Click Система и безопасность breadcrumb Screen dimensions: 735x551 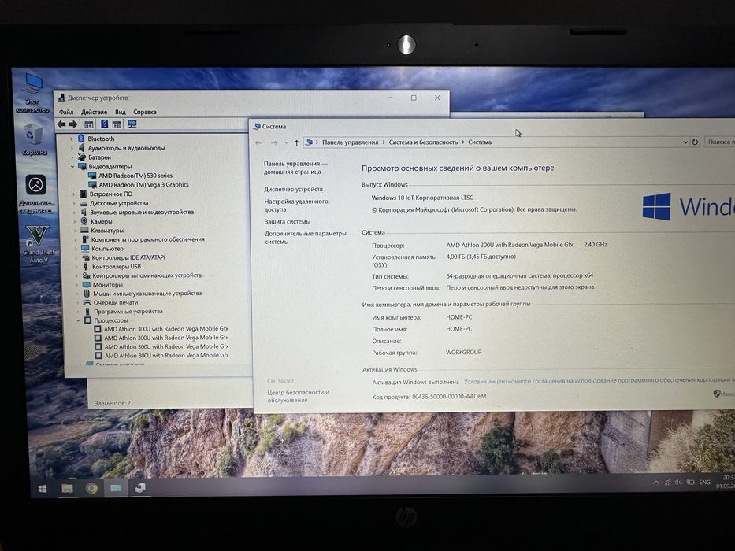(x=423, y=142)
